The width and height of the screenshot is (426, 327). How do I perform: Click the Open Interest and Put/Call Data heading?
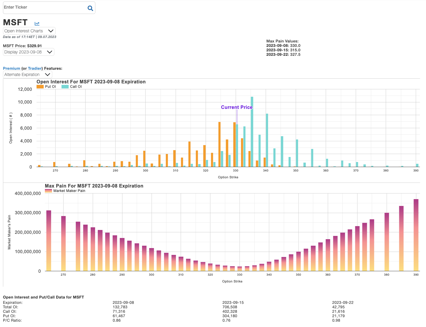click(x=43, y=297)
